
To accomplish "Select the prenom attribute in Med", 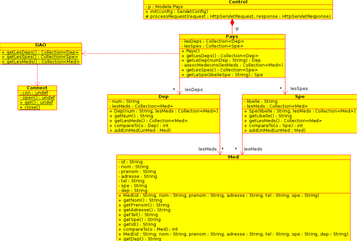I will pos(137,172).
